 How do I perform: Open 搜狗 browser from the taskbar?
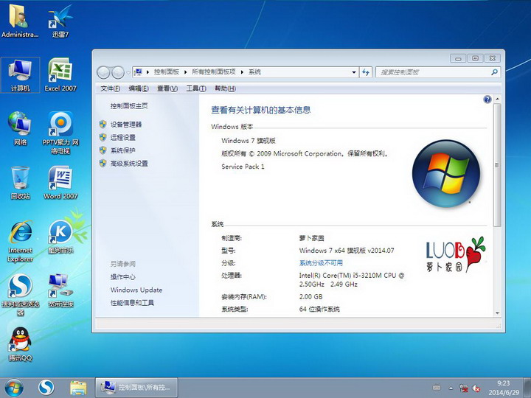(x=46, y=387)
